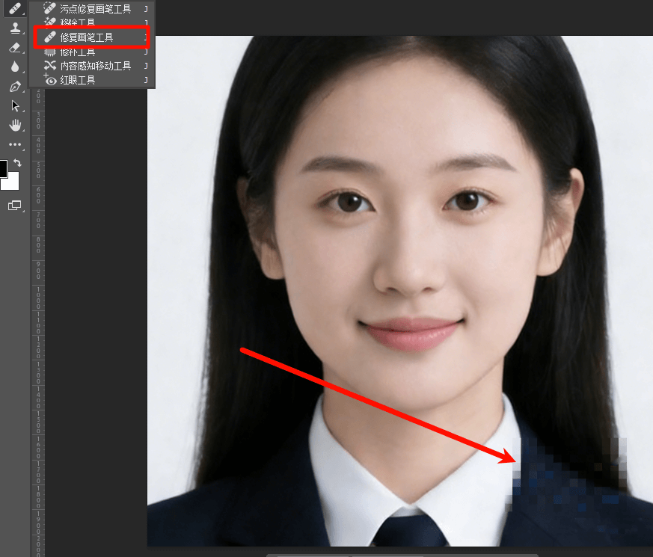Choose 修复画笔工具 in the flyout menu

[87, 37]
